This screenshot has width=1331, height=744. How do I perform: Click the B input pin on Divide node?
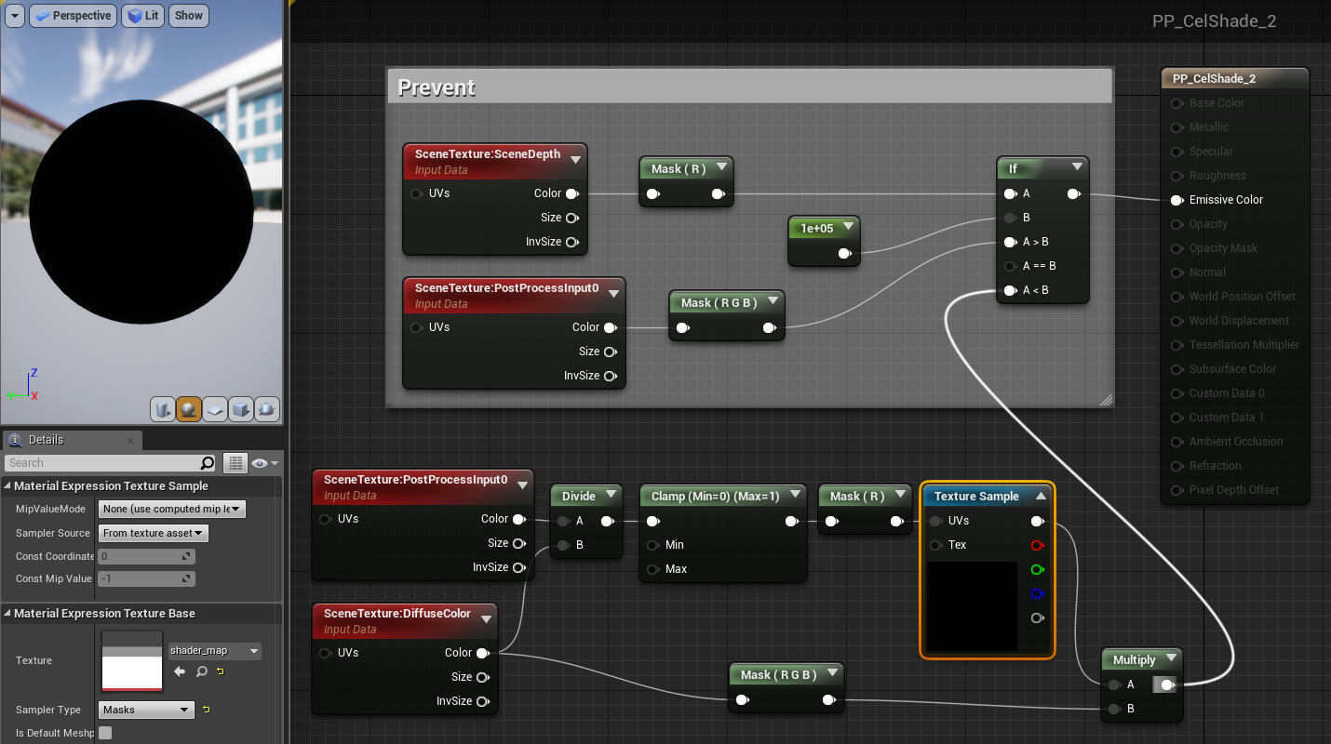[x=563, y=545]
